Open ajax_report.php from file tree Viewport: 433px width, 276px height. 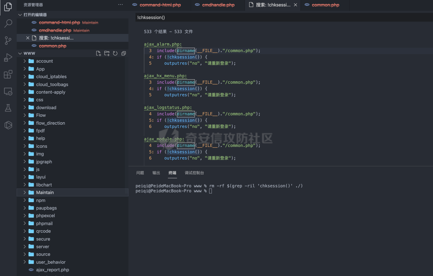tap(52, 270)
